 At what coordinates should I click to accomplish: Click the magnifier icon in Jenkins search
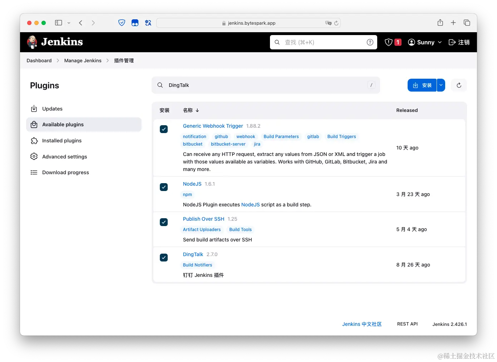tap(277, 42)
